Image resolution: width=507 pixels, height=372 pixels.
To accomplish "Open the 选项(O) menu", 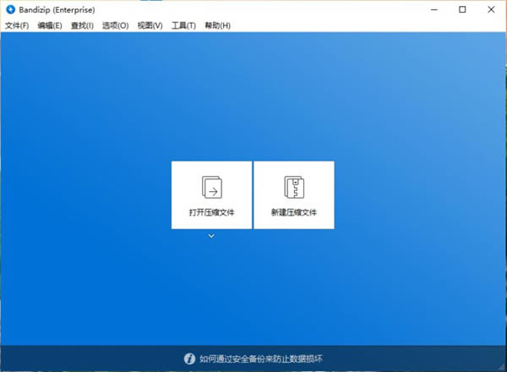I will tap(115, 25).
